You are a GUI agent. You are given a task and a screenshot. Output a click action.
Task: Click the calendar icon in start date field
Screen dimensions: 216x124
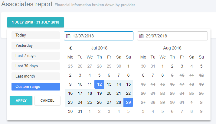68,36
